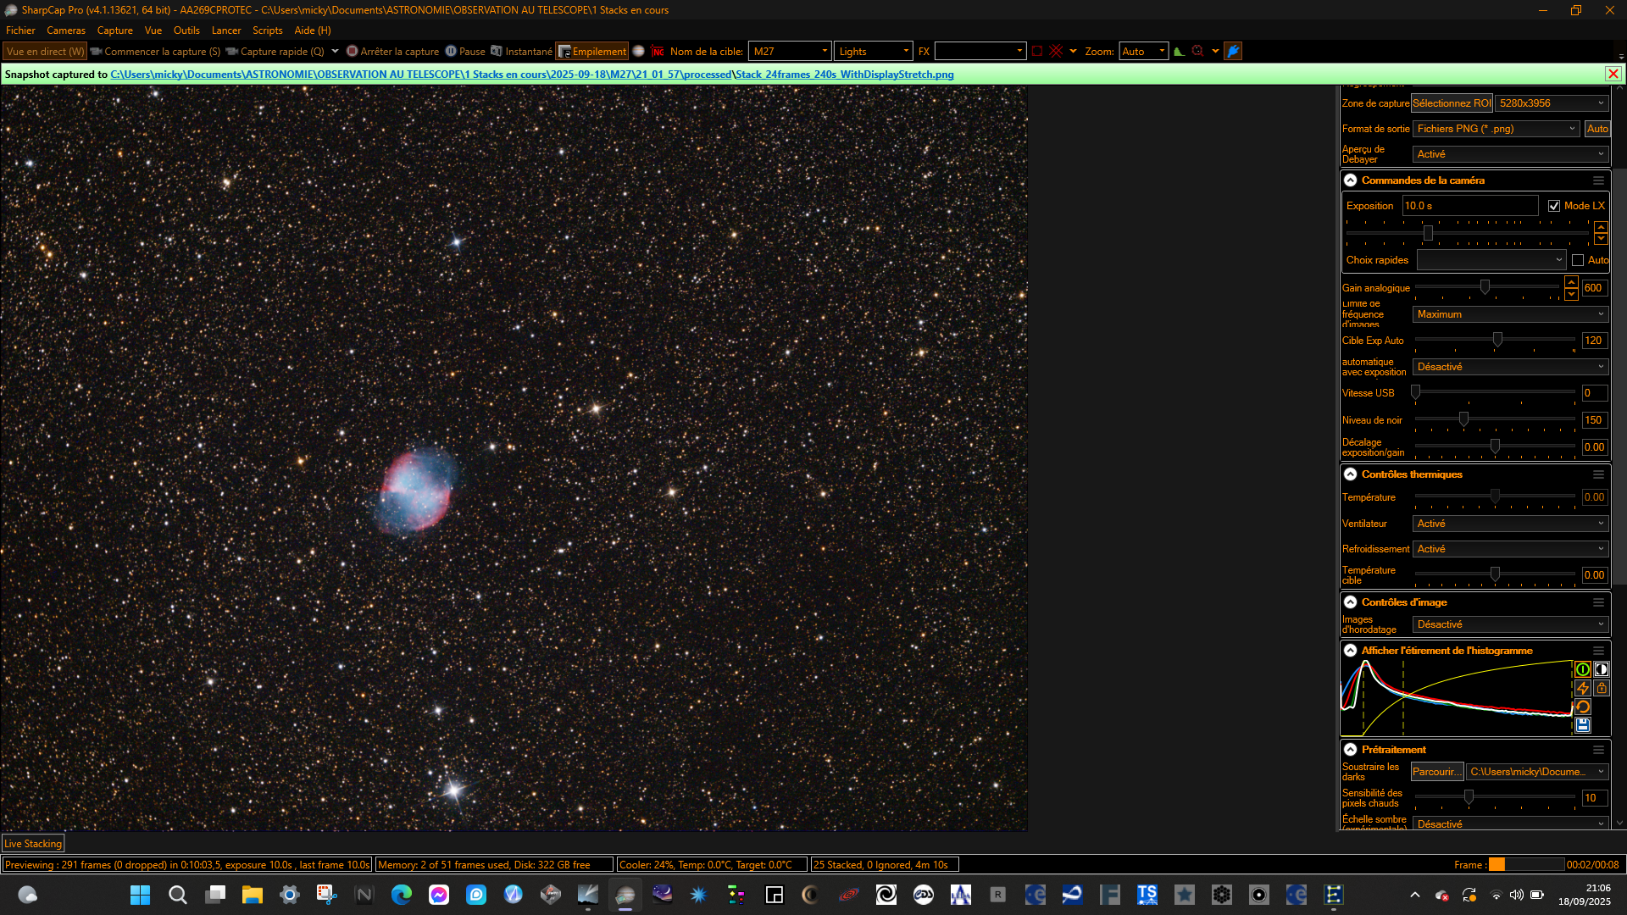
Task: Open the Aperçu de Debayer dropdown
Action: click(1510, 154)
